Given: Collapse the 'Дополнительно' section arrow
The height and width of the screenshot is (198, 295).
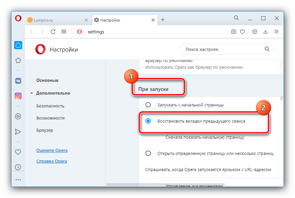Looking at the screenshot, I should pyautogui.click(x=32, y=93).
